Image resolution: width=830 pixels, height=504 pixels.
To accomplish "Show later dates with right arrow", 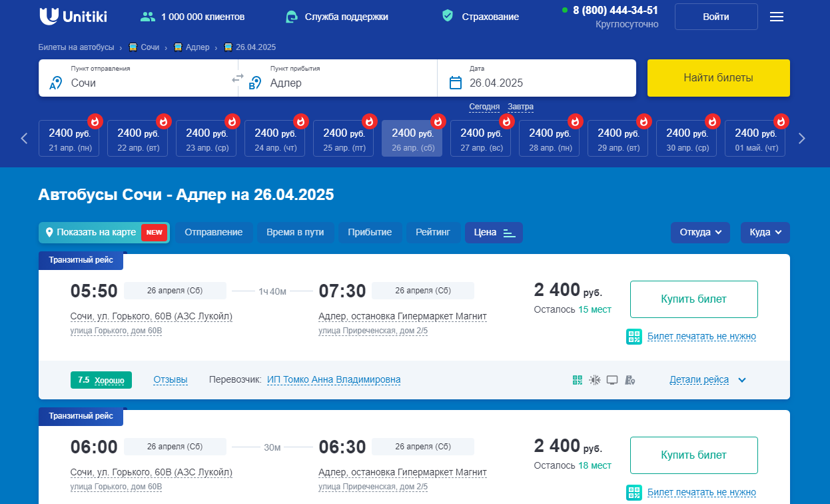I will tap(802, 139).
